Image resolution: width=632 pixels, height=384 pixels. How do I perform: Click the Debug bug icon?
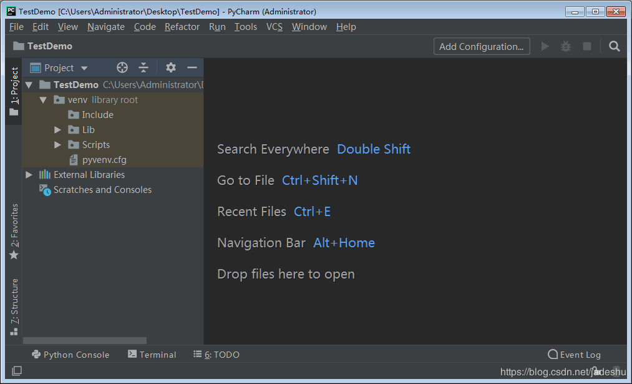(x=566, y=46)
